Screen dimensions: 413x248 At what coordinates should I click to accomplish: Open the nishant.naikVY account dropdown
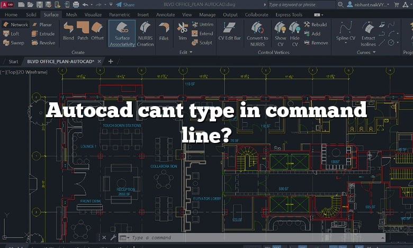coord(367,5)
